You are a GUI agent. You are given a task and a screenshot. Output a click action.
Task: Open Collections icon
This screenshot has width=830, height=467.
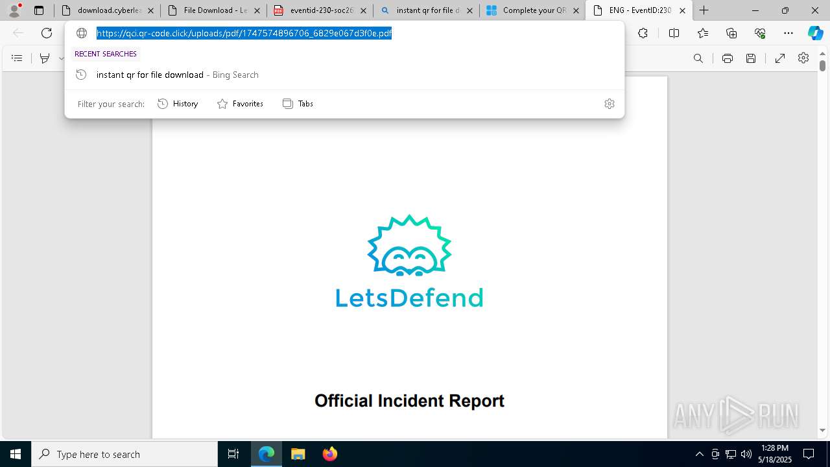(x=731, y=33)
